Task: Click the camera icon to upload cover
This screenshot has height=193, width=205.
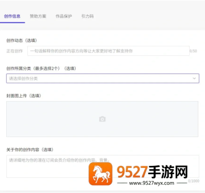Action: [x=102, y=119]
